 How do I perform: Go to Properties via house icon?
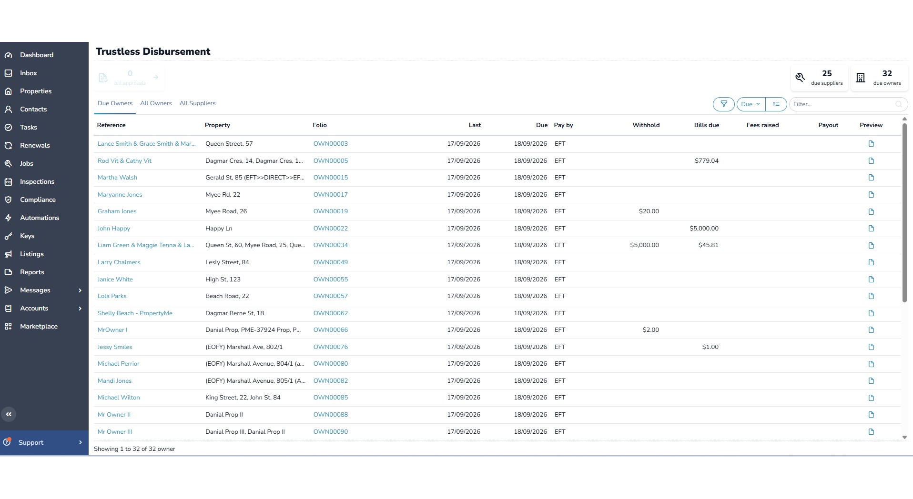tap(8, 91)
